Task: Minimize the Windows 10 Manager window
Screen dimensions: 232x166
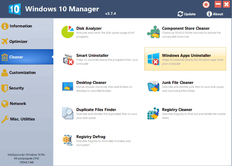Action: click(218, 4)
